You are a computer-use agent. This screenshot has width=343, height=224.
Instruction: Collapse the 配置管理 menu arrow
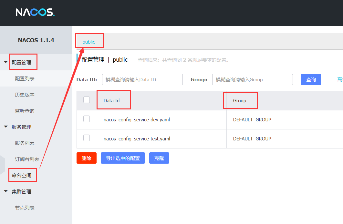[x=6, y=62]
